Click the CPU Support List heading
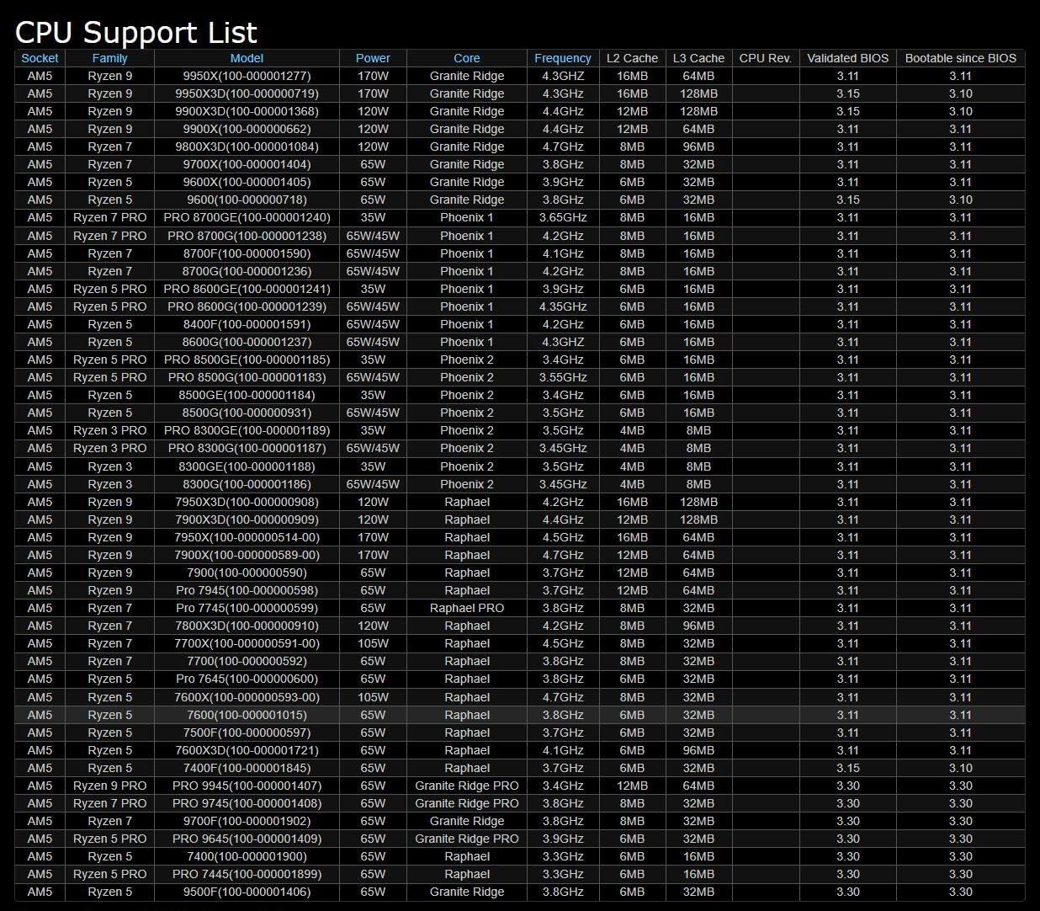 (x=136, y=32)
